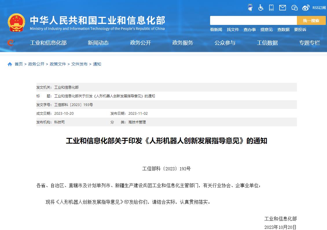Click the 发文机关 value 工业和信息化部

tap(66, 87)
